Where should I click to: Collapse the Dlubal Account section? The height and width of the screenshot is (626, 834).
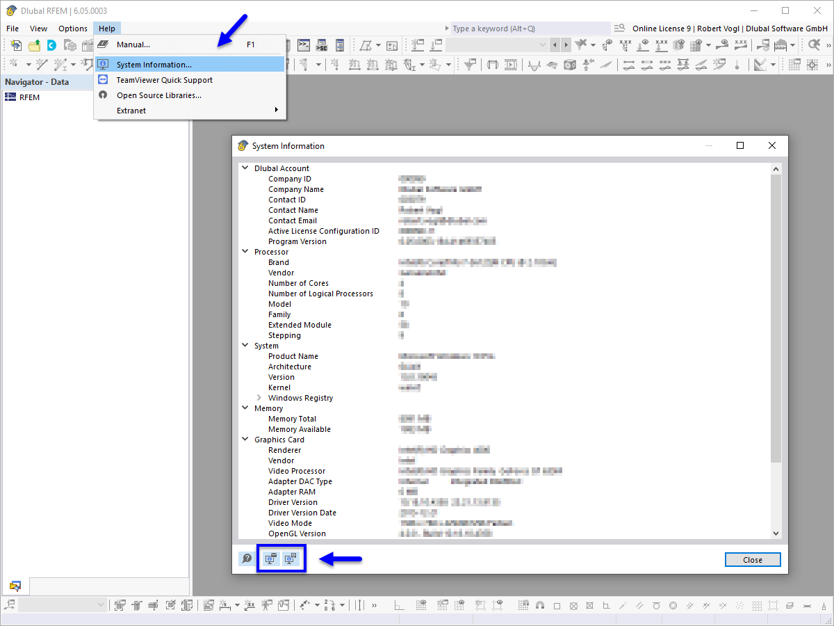click(245, 168)
